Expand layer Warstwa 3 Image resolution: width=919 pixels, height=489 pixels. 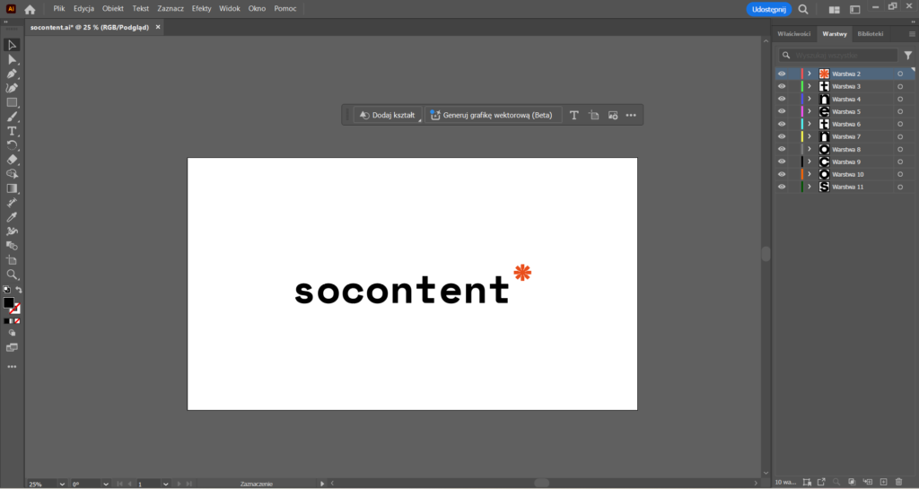pyautogui.click(x=810, y=86)
